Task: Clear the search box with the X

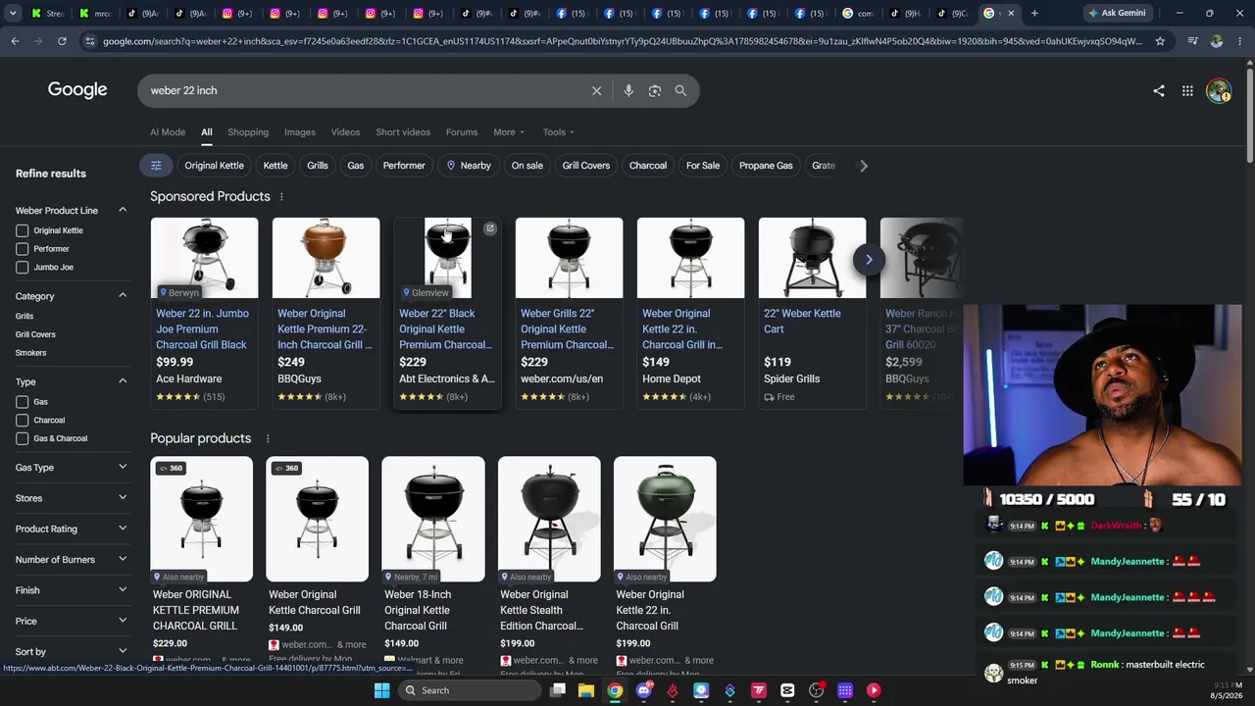Action: [x=596, y=90]
